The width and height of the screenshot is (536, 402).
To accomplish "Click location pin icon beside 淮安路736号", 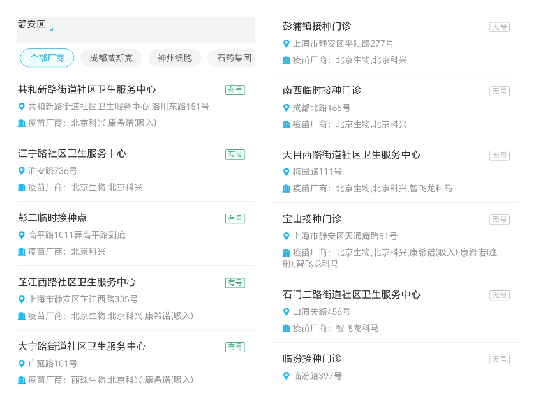I will coord(22,171).
